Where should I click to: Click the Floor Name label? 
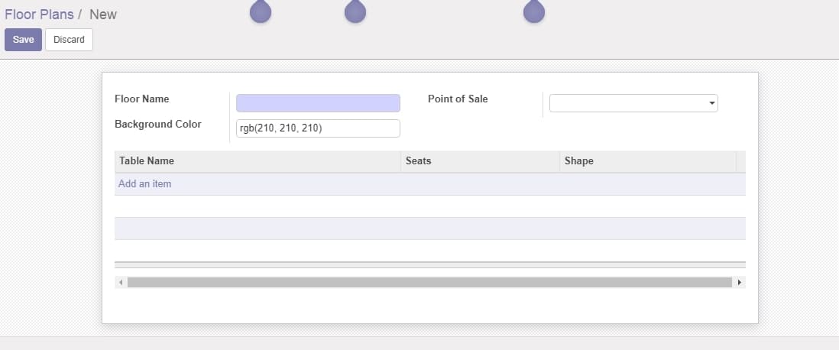tap(142, 99)
